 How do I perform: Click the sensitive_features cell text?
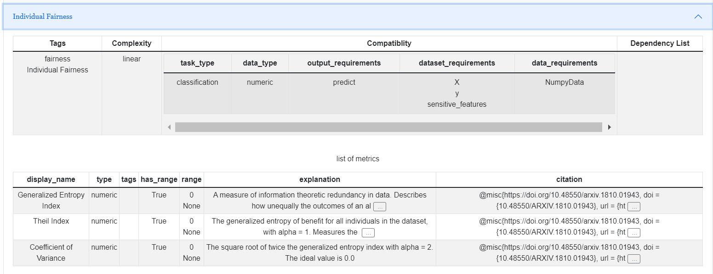(457, 104)
